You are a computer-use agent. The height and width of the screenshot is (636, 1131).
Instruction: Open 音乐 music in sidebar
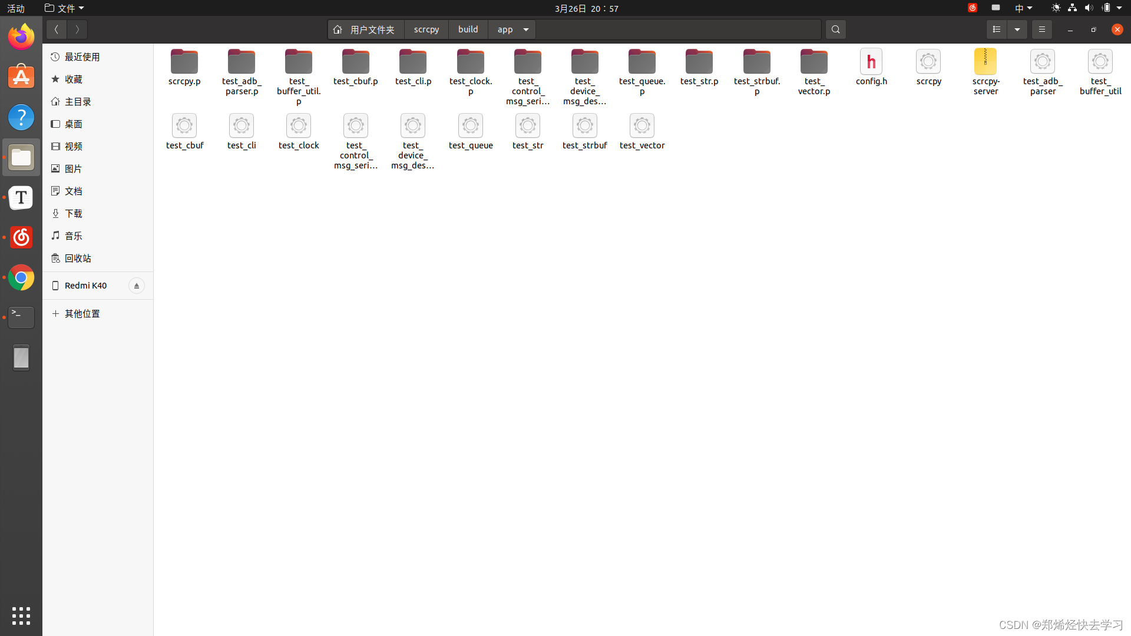(98, 236)
